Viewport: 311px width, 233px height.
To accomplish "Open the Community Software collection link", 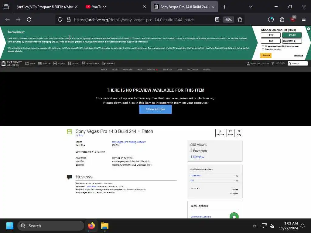I will tap(201, 217).
